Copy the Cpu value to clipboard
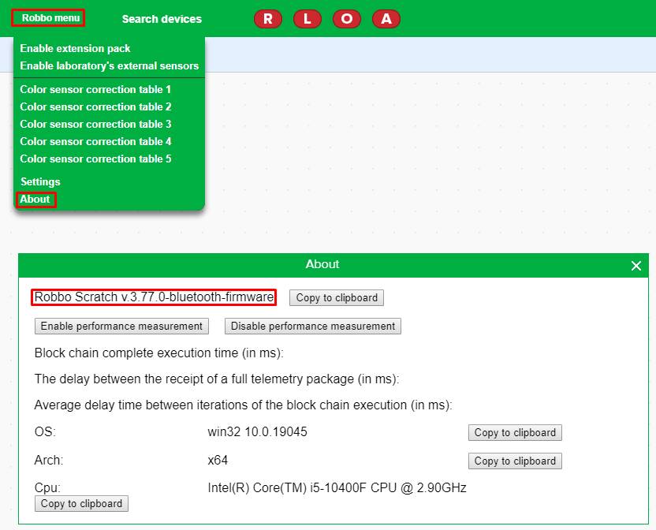 pos(81,504)
